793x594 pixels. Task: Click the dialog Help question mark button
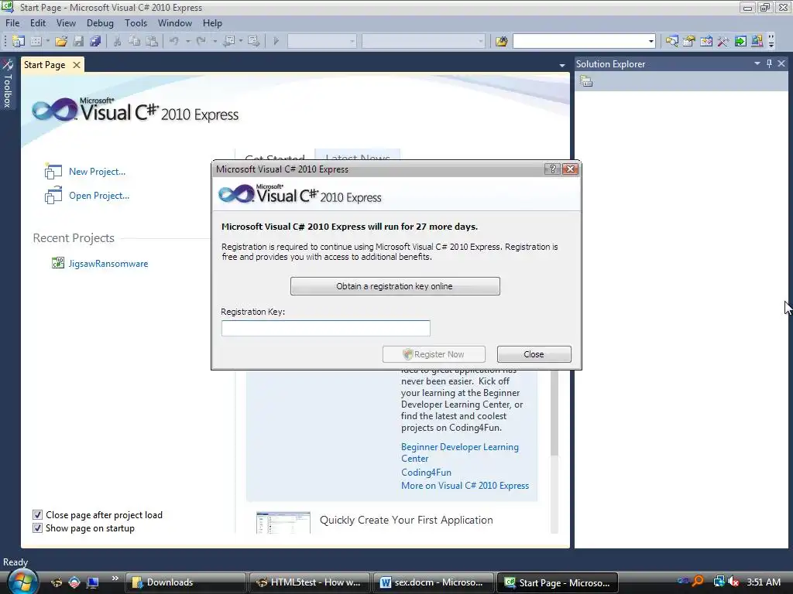[x=551, y=169]
